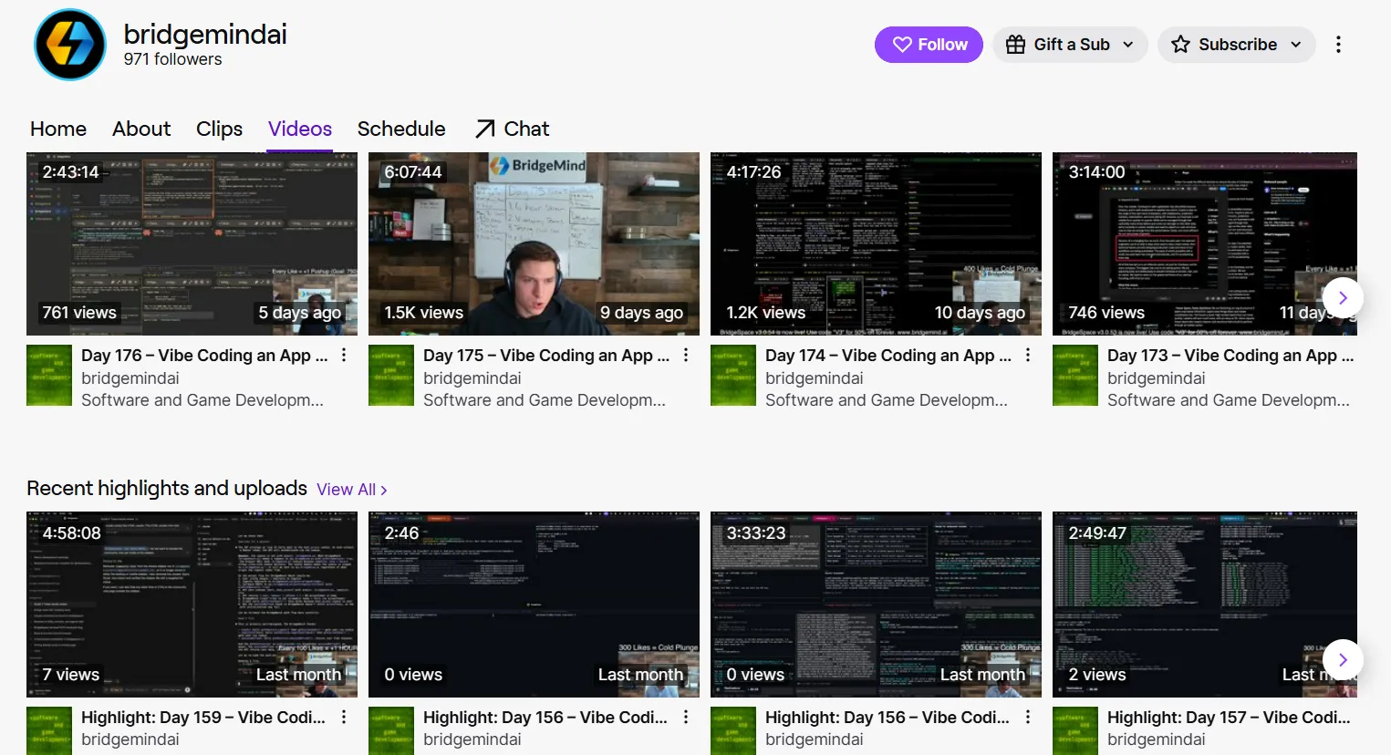The width and height of the screenshot is (1391, 755).
Task: Open the Chat pop-out link
Action: [x=512, y=129]
